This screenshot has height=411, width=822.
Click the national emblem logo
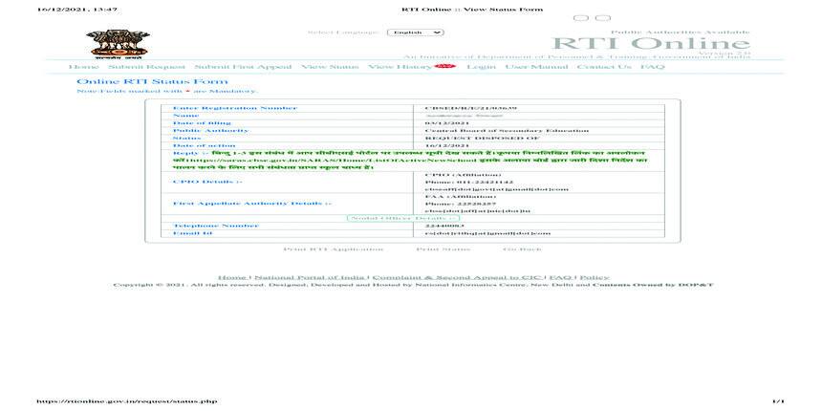point(118,44)
